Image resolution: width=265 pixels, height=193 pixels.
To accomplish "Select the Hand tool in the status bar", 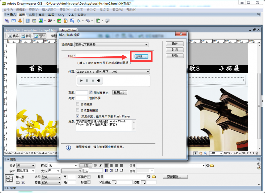I will (201, 153).
